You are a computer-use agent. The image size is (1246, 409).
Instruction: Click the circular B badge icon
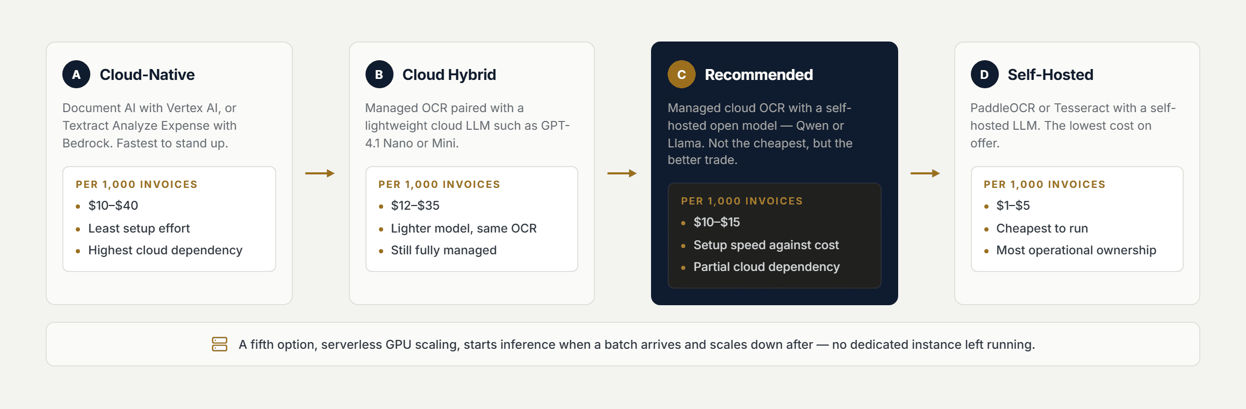point(379,74)
